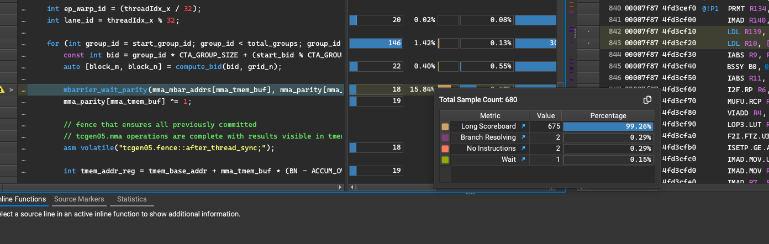This screenshot has height=244, width=769.
Task: Click the metrics pane horizontal scrollbar left arrow
Action: [352, 188]
